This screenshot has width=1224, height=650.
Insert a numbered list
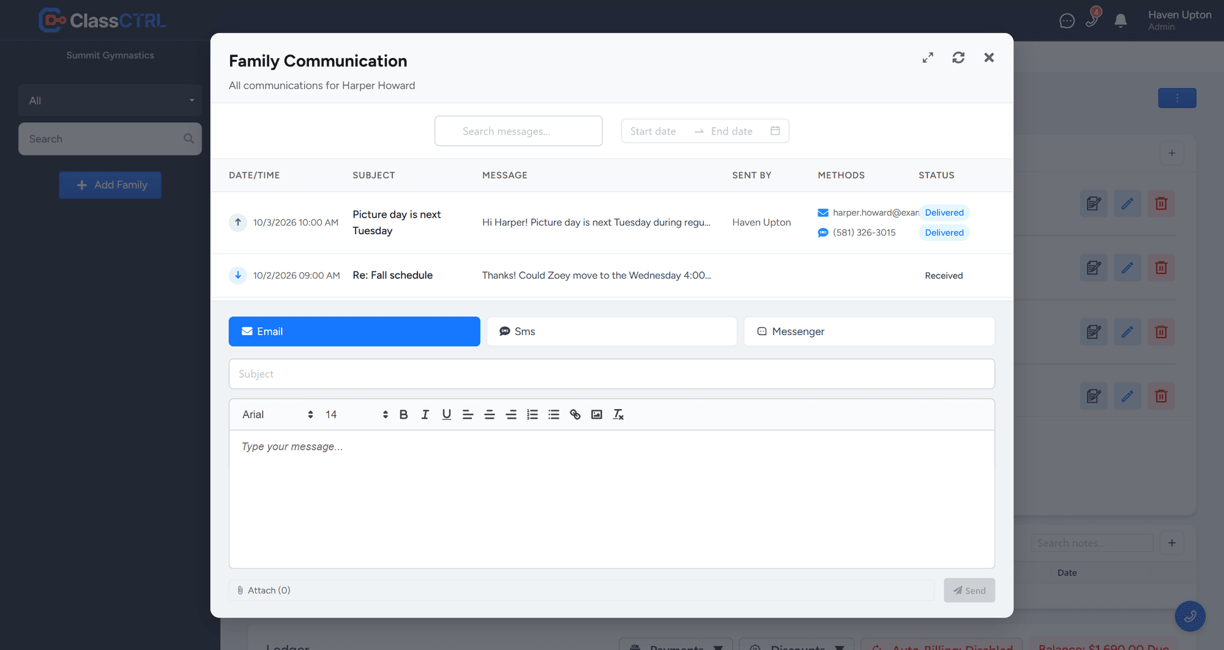click(532, 415)
